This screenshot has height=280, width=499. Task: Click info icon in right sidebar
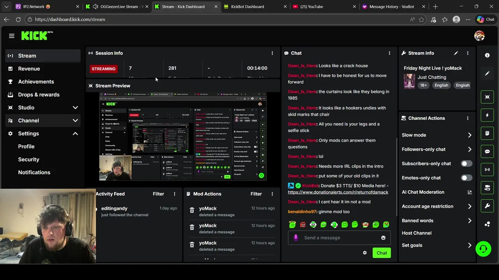coord(487,55)
